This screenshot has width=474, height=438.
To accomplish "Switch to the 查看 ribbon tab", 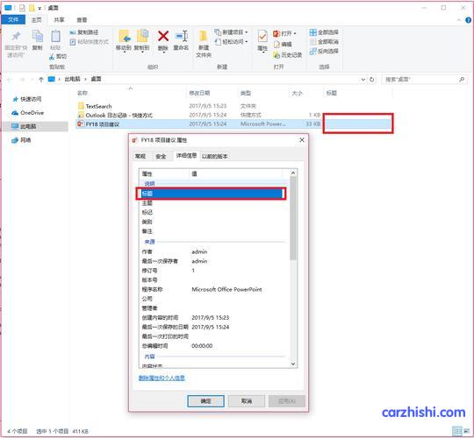I will [82, 20].
